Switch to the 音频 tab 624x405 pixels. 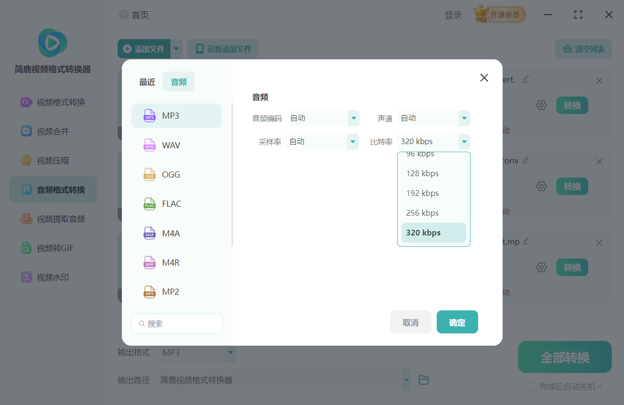[x=178, y=82]
